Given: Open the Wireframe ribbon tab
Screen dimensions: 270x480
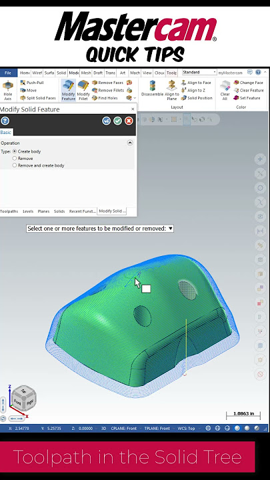Looking at the screenshot, I should (37, 73).
